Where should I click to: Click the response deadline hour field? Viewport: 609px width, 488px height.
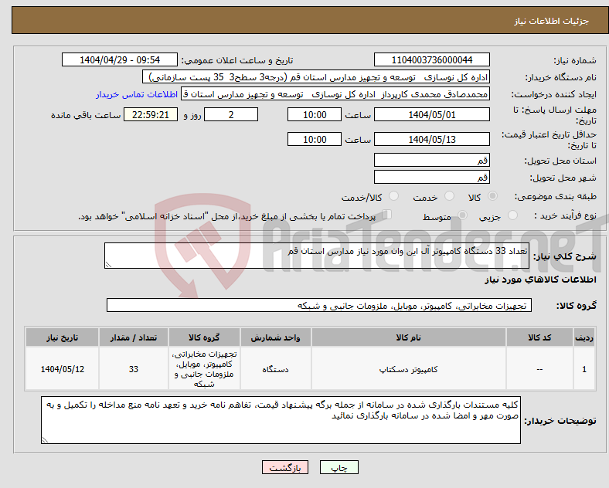[315, 114]
